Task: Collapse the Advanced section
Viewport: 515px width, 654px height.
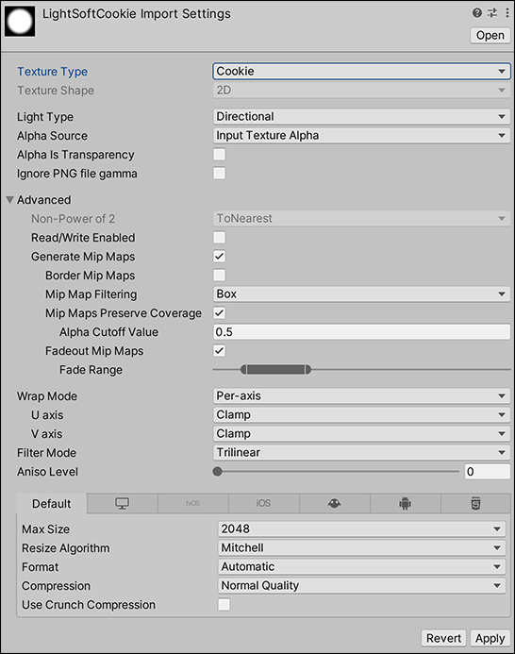Action: (10, 200)
